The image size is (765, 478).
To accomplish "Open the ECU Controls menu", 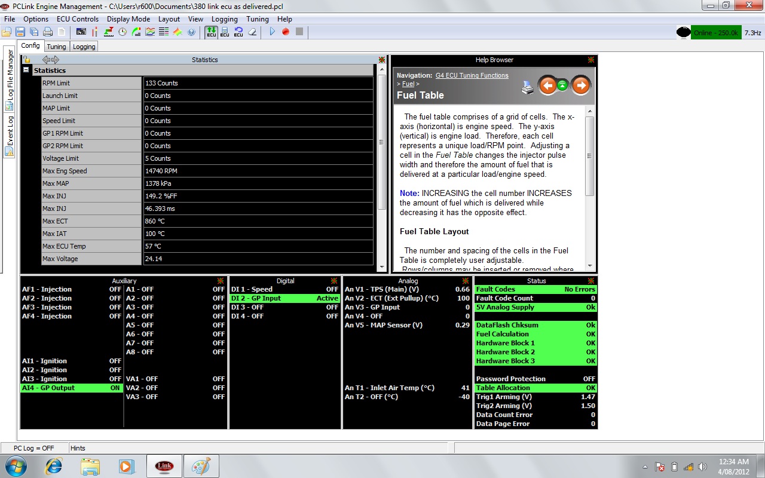I will [77, 19].
